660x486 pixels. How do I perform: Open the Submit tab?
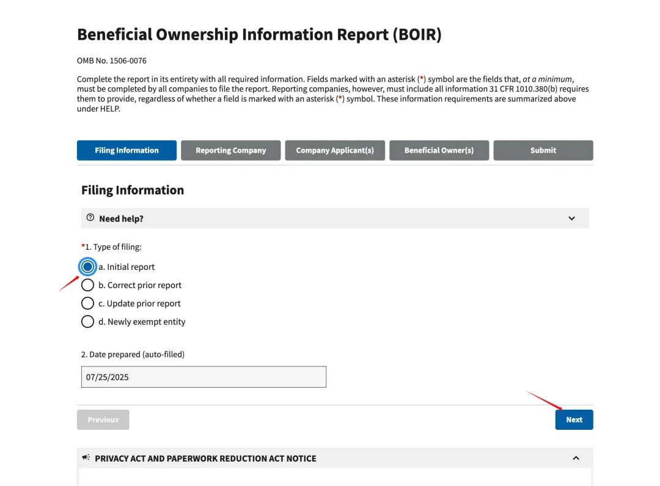[543, 150]
